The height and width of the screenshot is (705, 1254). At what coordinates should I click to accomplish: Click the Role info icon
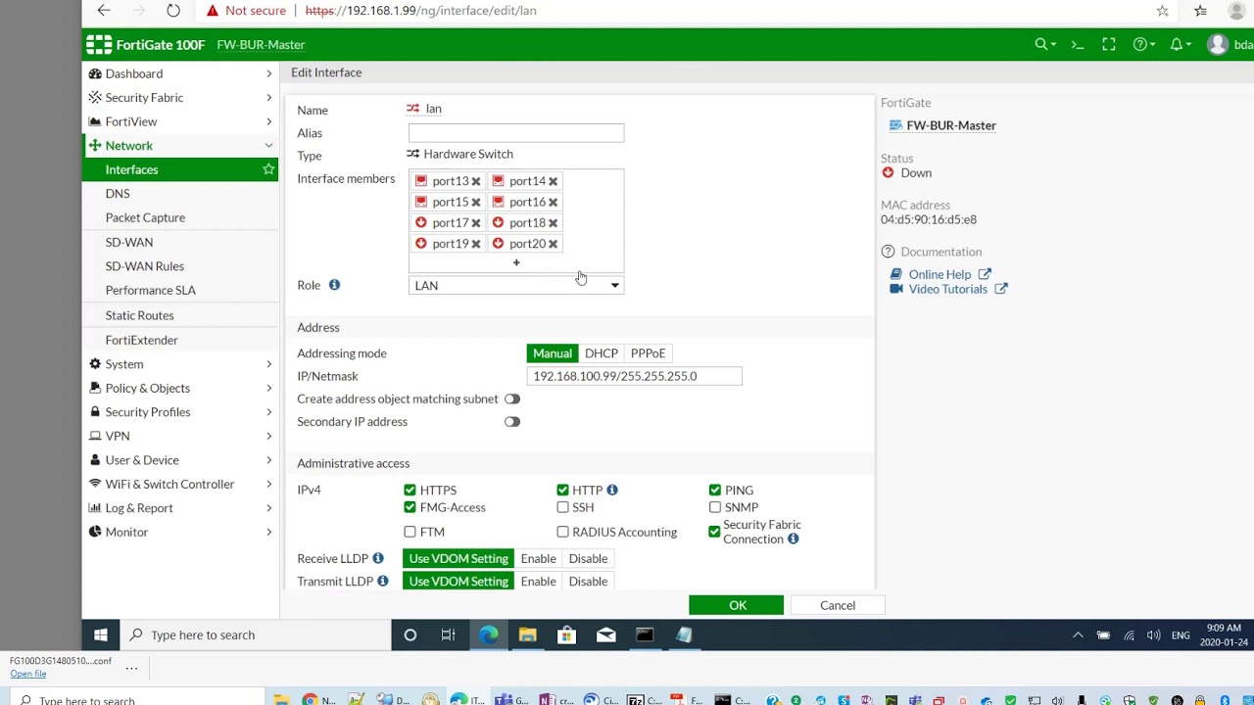tap(334, 285)
